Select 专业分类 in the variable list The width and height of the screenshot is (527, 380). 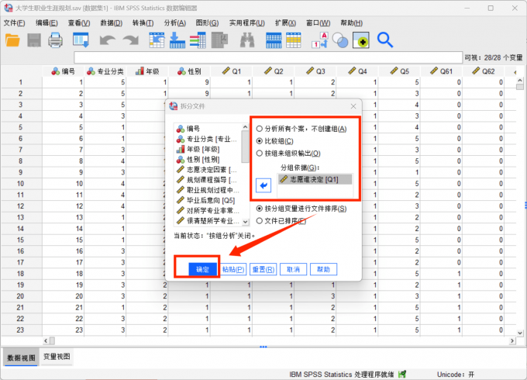pos(207,139)
